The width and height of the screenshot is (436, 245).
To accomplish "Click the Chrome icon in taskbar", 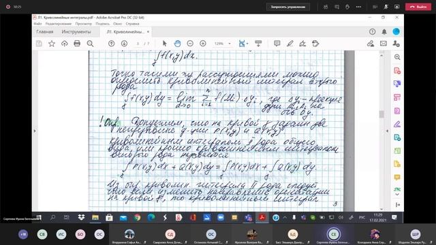I will coord(137,218).
